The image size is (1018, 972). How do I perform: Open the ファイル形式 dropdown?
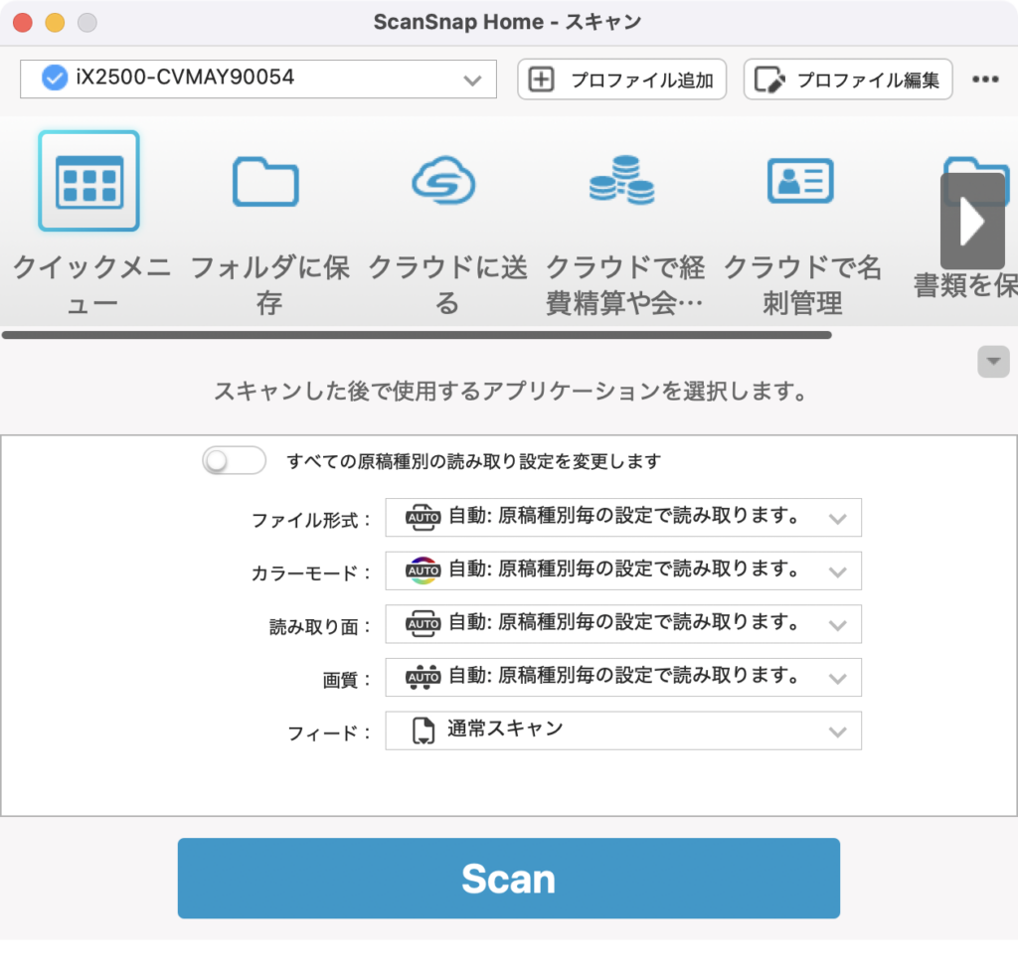(623, 518)
